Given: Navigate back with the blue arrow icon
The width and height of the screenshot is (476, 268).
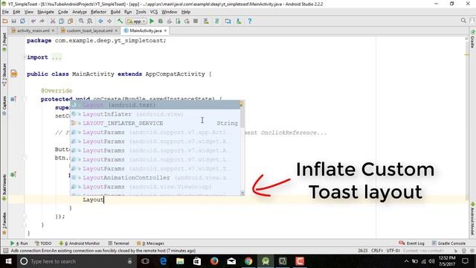Looking at the screenshot, I should point(100,21).
